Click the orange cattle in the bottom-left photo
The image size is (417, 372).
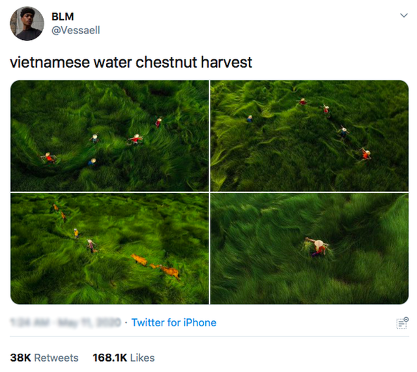coord(156,266)
